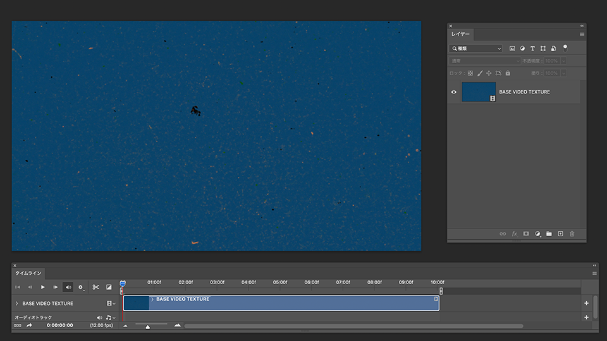The height and width of the screenshot is (341, 607).
Task: Click the blue playhead marker
Action: click(x=122, y=284)
